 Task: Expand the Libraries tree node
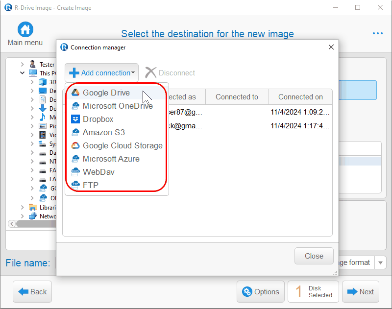(x=22, y=207)
